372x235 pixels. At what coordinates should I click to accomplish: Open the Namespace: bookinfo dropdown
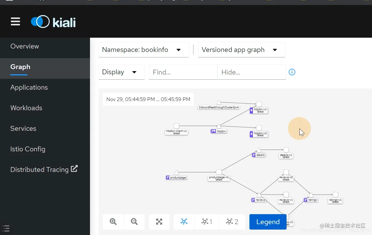[x=143, y=50]
